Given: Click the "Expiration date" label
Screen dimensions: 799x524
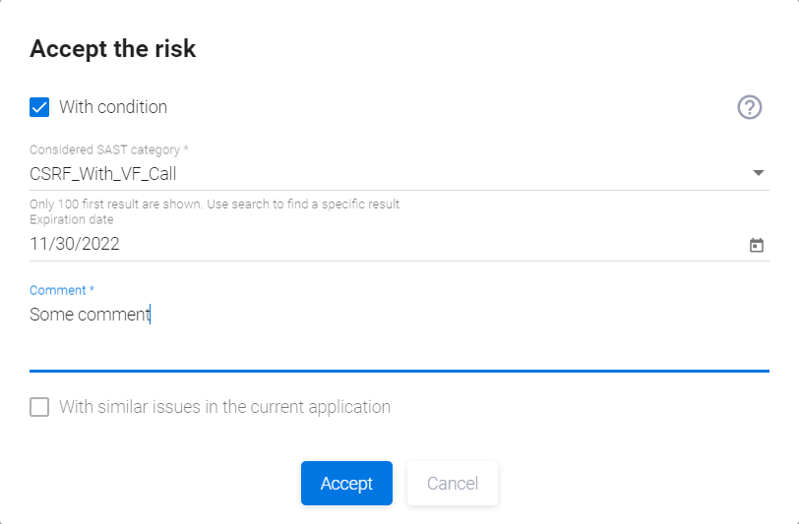Looking at the screenshot, I should [x=71, y=219].
